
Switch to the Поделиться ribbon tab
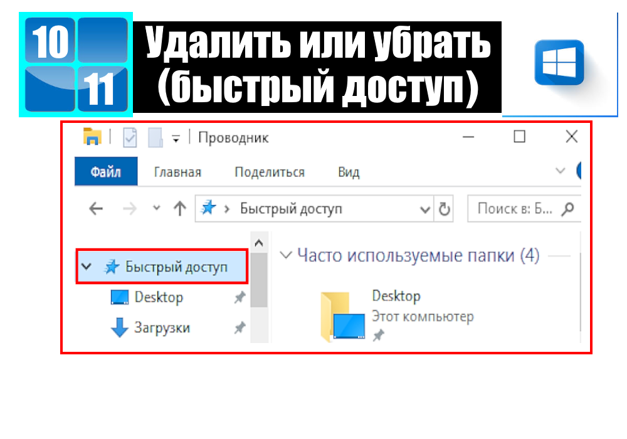(270, 172)
